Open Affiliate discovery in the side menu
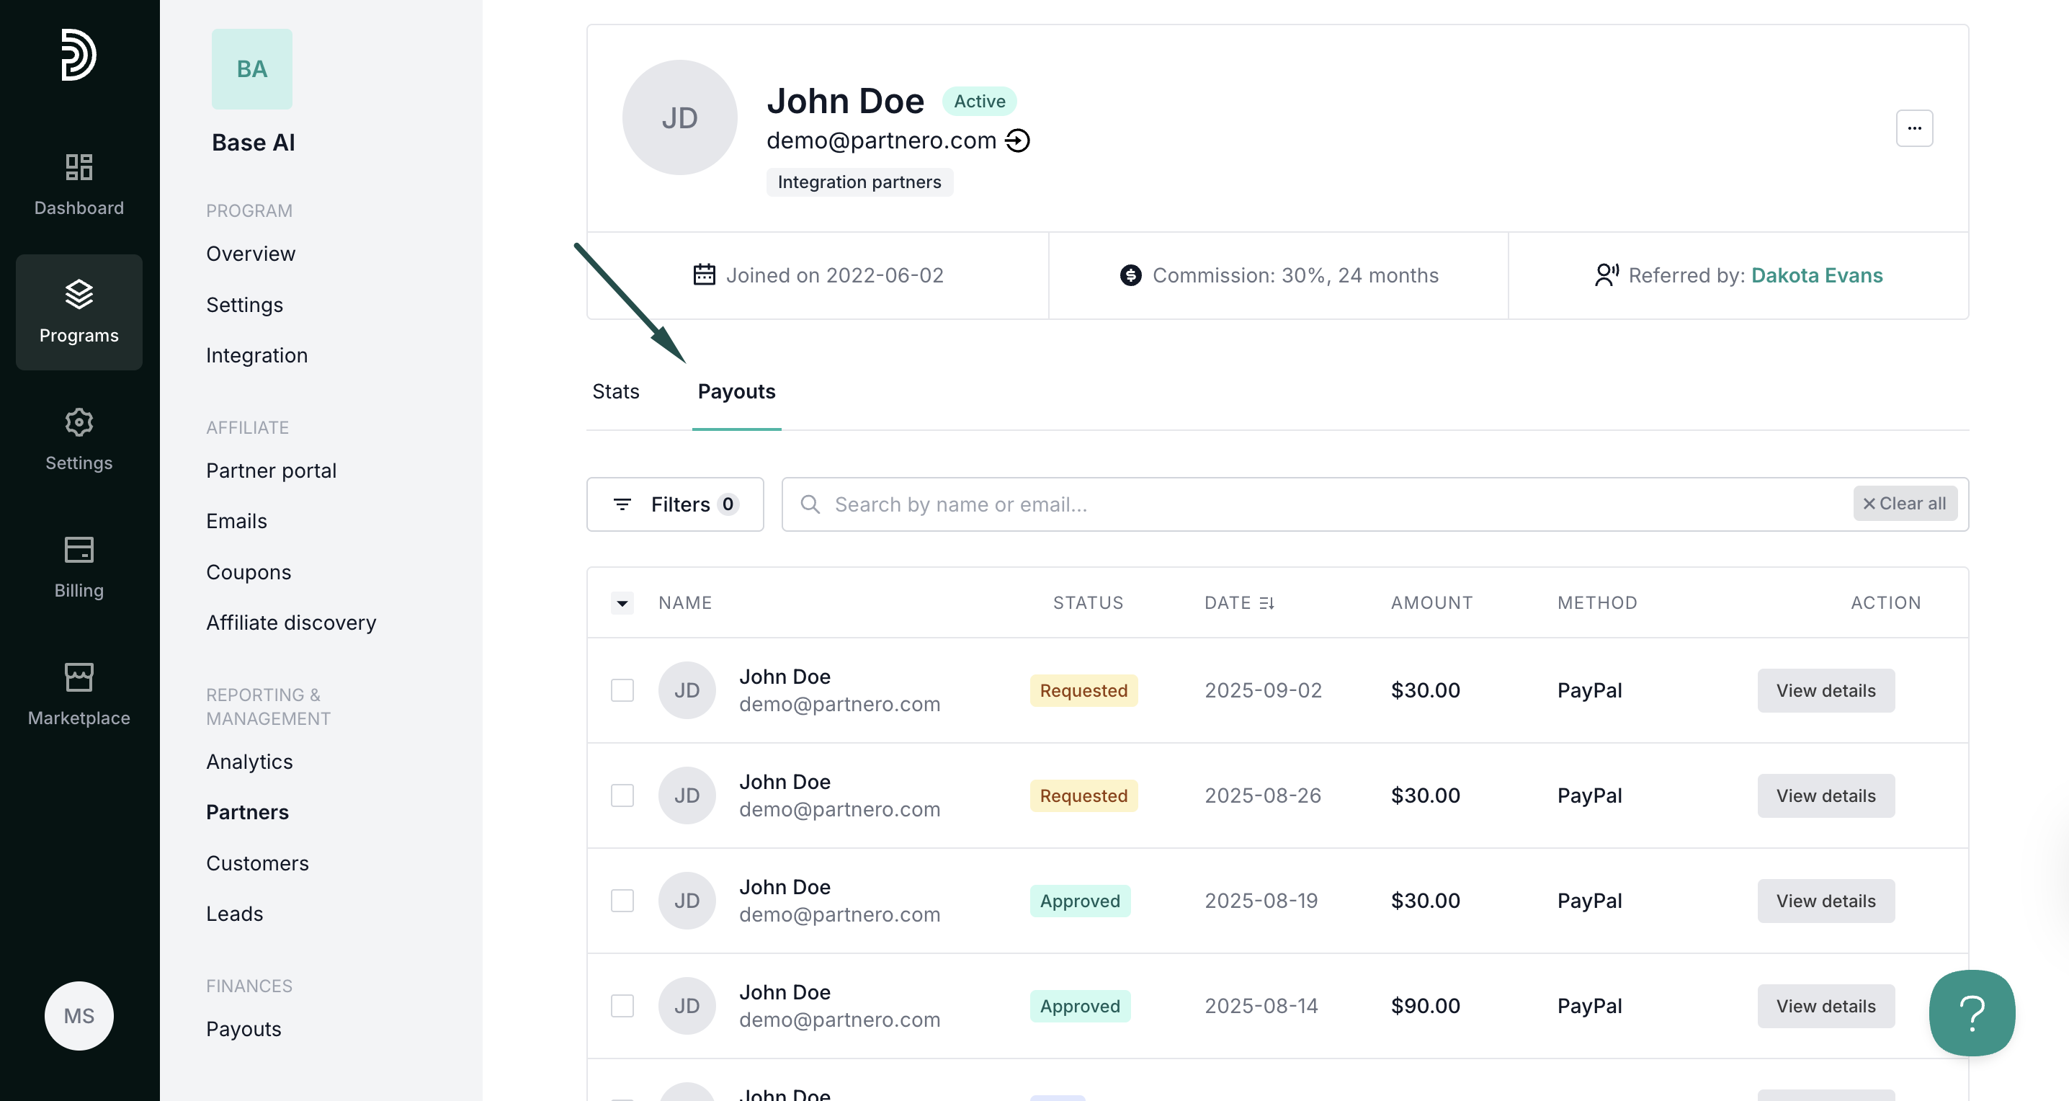The width and height of the screenshot is (2069, 1101). tap(291, 623)
